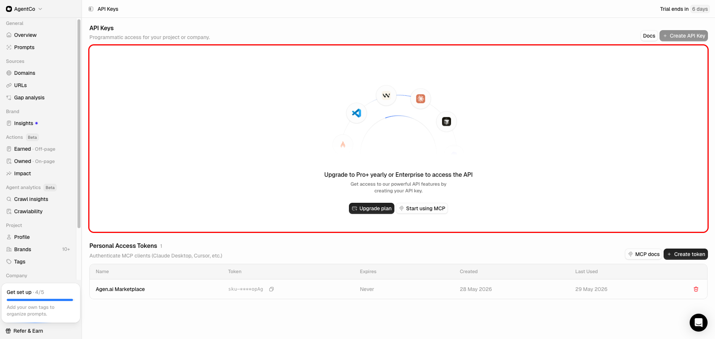Click the API Keys breadcrumb title
This screenshot has height=339, width=715.
click(108, 9)
